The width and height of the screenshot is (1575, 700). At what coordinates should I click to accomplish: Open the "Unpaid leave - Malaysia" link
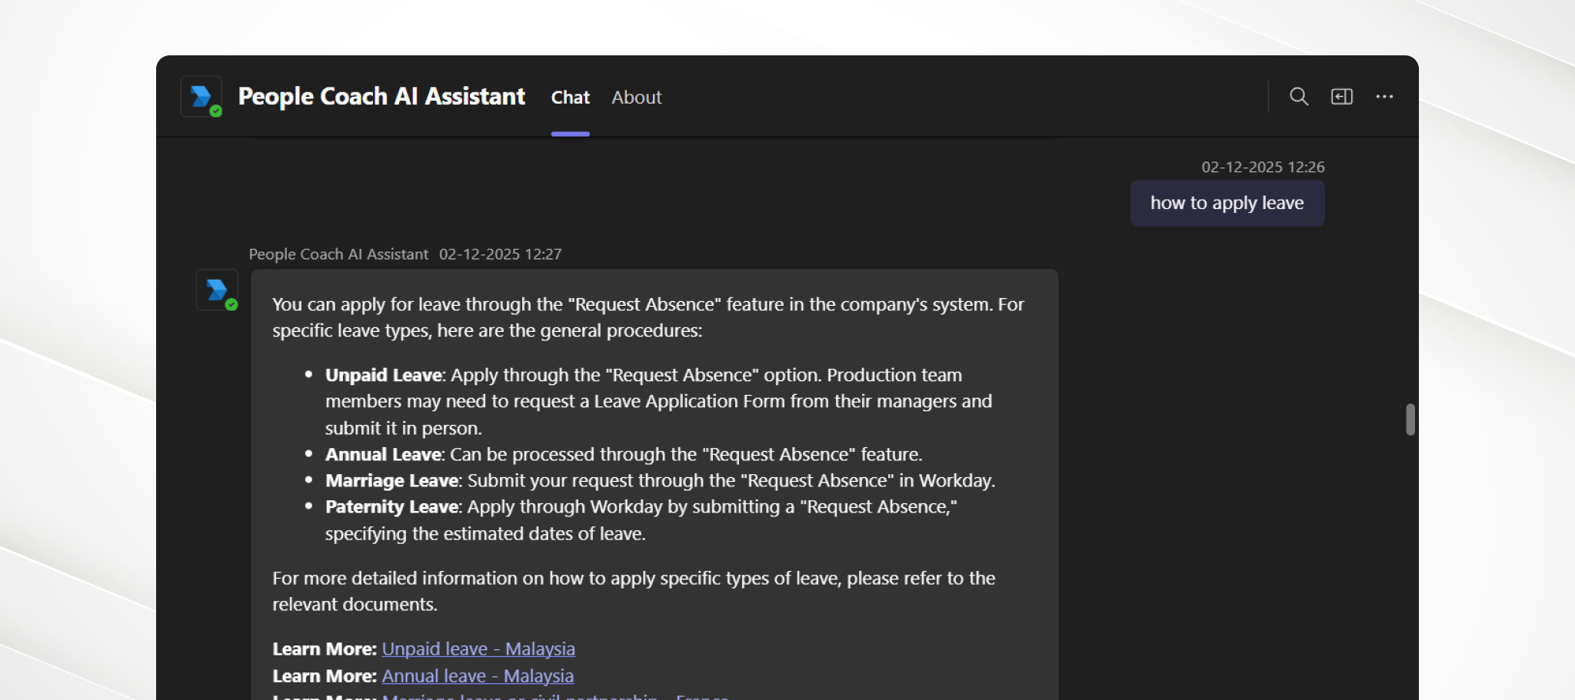478,649
